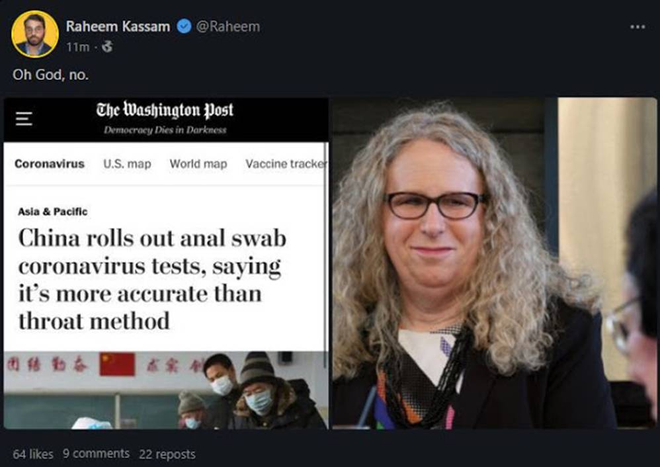Click the Chinese flag in article photo
Screen dimensions: 660x467
(x=117, y=364)
